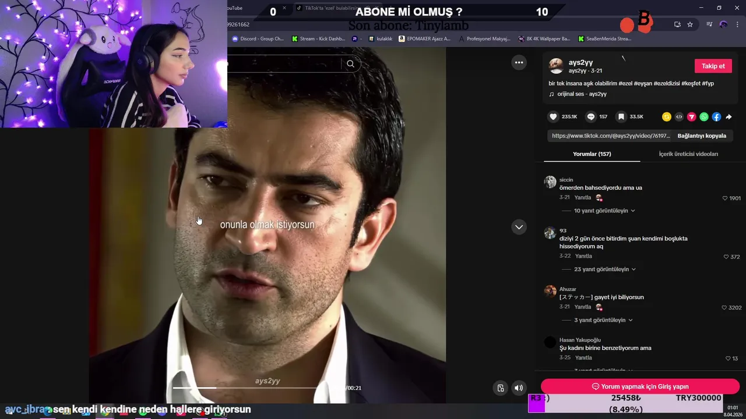
Task: Click Yanıtla under Ahuzar's comment
Action: click(582, 307)
